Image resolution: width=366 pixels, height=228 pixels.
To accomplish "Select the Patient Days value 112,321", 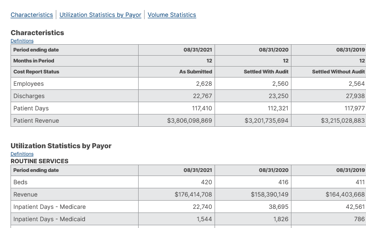I will pos(278,109).
